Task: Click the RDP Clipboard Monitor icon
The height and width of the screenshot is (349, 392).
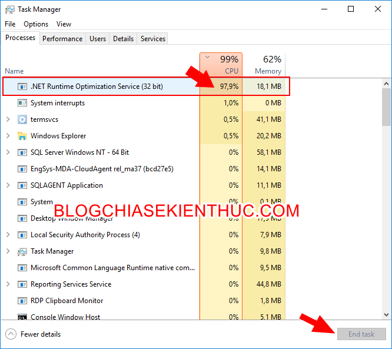Action: pyautogui.click(x=22, y=301)
